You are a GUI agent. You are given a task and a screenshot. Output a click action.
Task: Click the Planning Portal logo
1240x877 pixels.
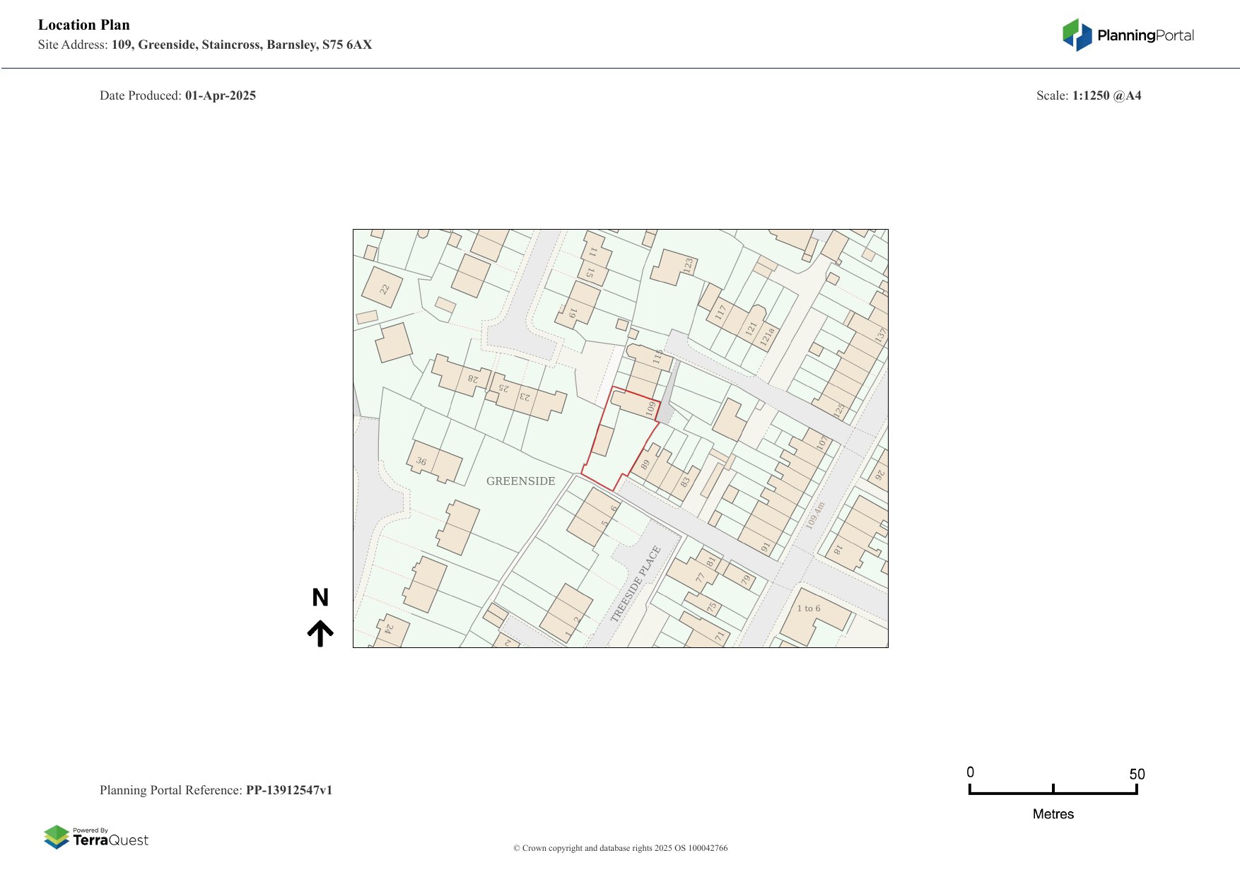1128,35
